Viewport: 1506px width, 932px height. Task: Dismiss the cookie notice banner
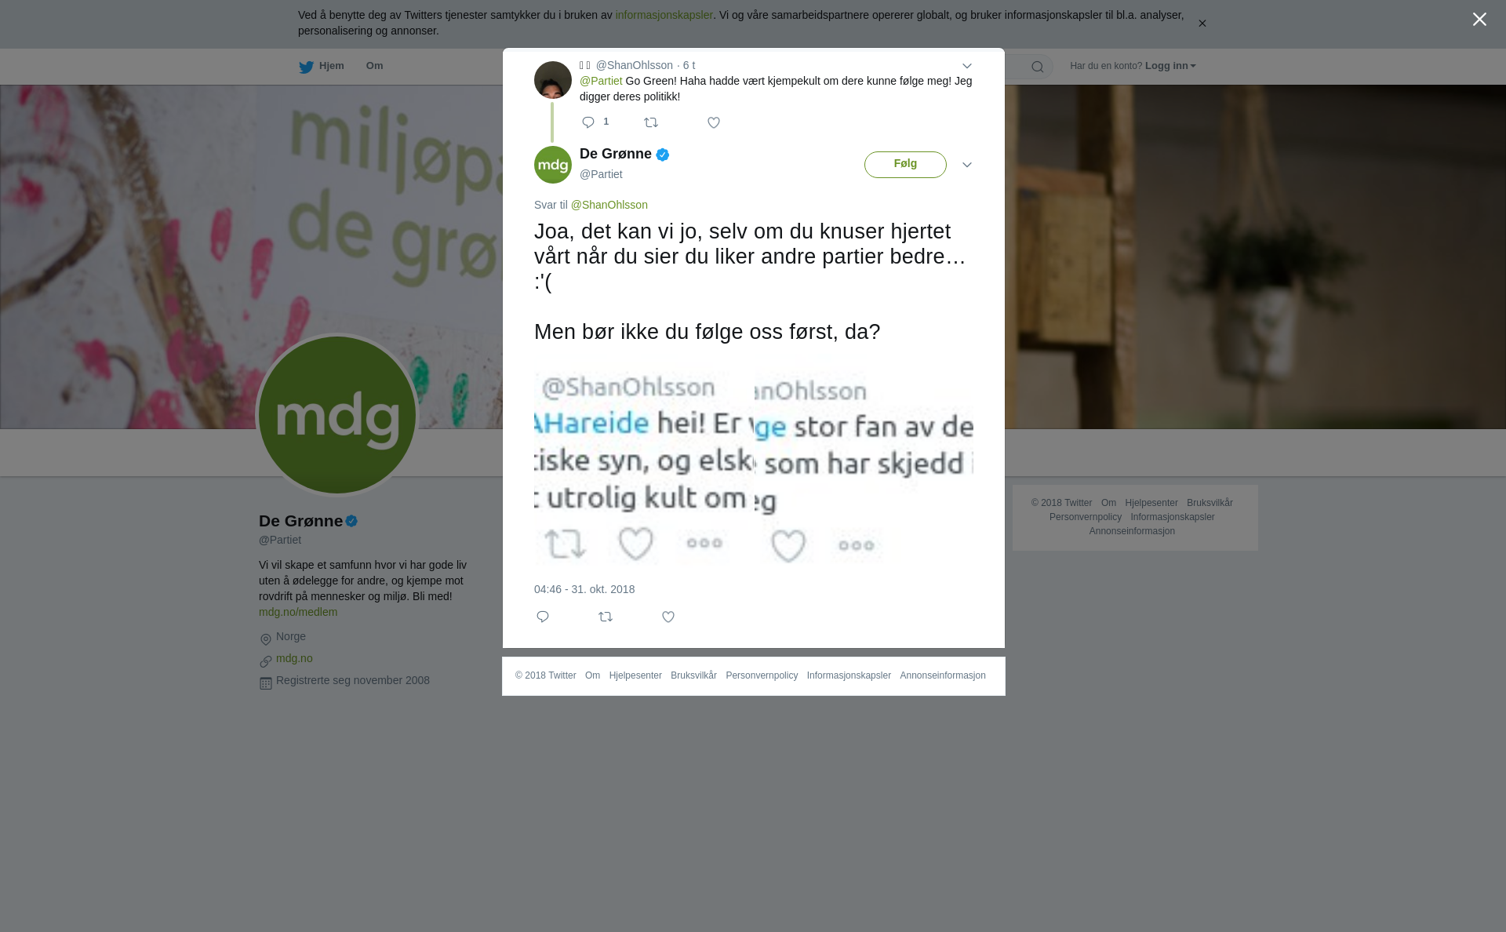[1202, 24]
